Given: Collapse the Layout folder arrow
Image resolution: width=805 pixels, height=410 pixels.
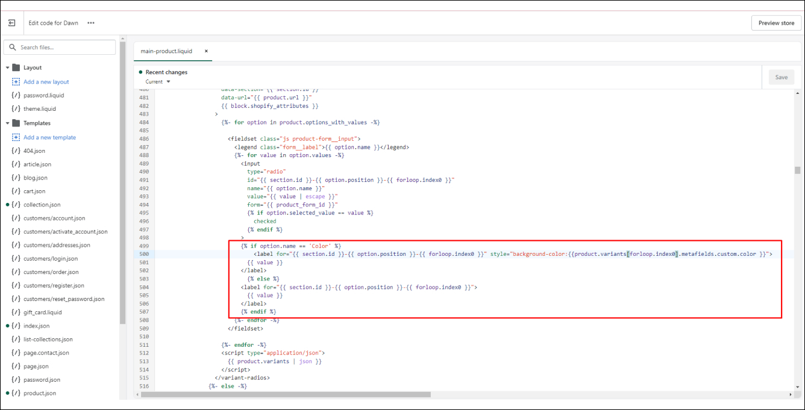Looking at the screenshot, I should point(7,68).
